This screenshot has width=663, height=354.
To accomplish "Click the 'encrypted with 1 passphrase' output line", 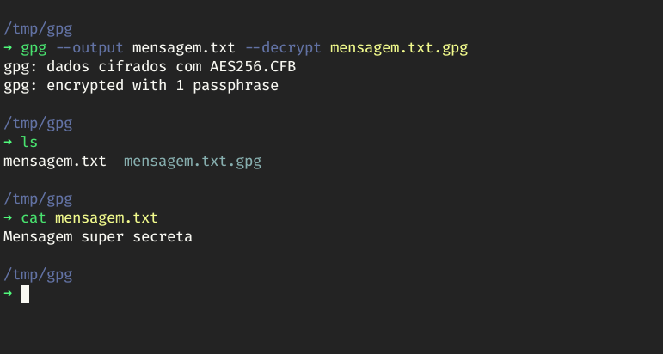I will [141, 85].
